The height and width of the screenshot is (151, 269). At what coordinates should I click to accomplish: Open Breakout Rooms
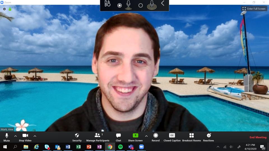coord(191,137)
